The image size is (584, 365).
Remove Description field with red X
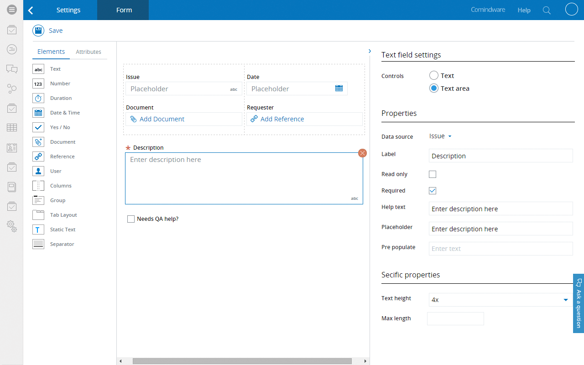pos(363,153)
